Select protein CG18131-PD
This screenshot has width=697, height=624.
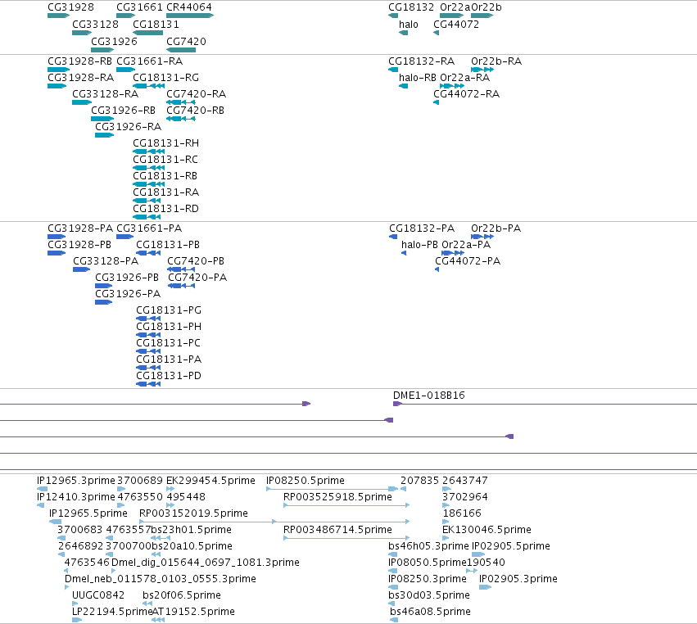169,376
